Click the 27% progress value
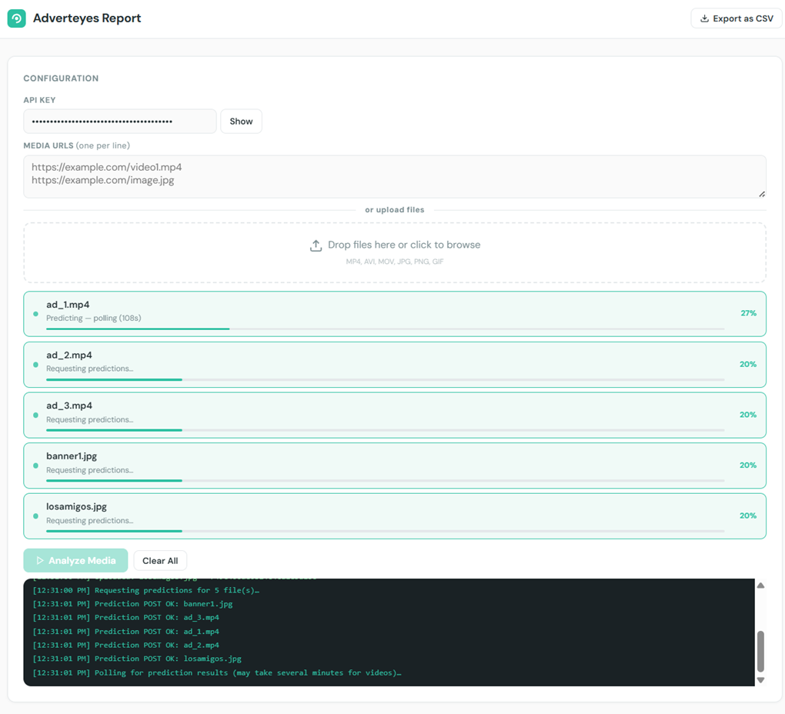The height and width of the screenshot is (714, 785). [x=749, y=313]
